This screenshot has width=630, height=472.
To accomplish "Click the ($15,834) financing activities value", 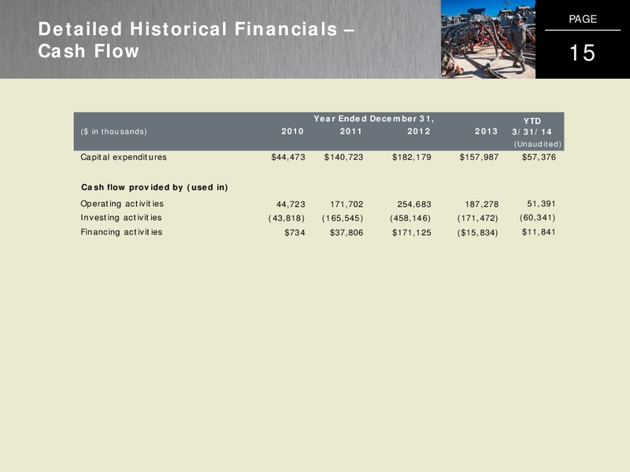I will coord(478,233).
